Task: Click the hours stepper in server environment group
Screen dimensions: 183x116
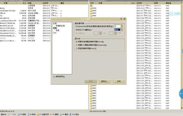Action: (x=100, y=33)
